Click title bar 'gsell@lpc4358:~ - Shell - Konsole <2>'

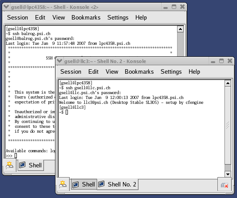tap(55, 7)
